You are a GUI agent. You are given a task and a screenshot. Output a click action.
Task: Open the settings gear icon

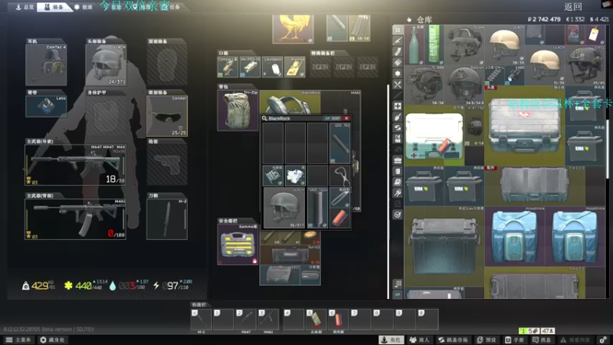[603, 340]
